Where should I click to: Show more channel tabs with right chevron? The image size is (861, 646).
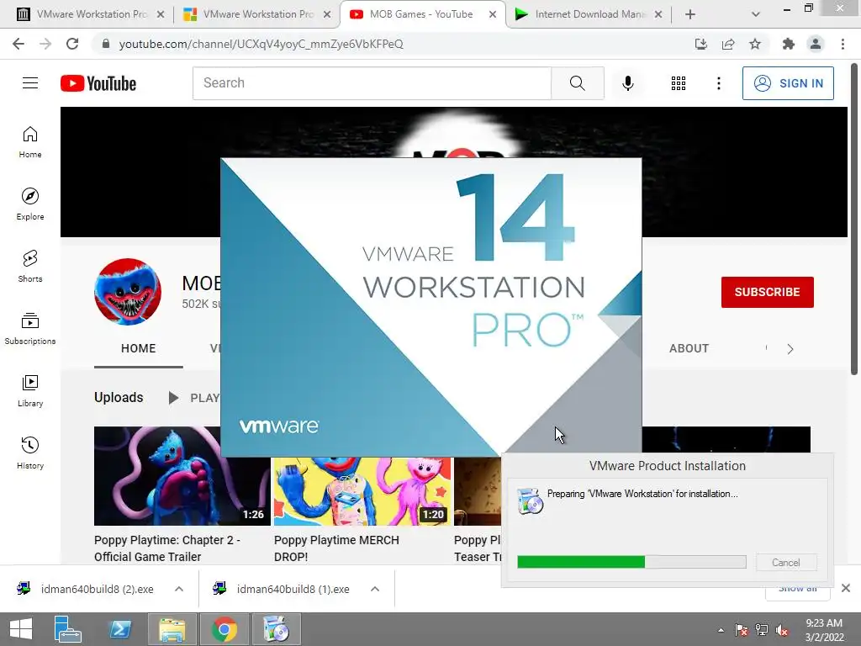[790, 349]
